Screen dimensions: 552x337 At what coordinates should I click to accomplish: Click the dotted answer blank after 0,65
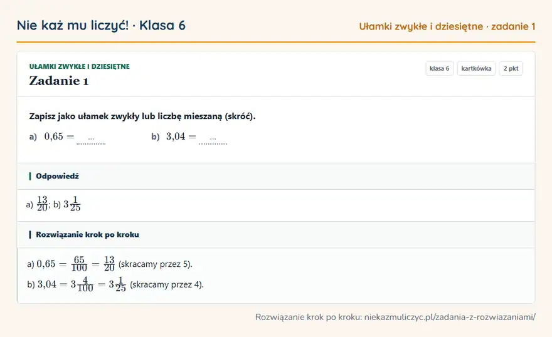(x=91, y=140)
